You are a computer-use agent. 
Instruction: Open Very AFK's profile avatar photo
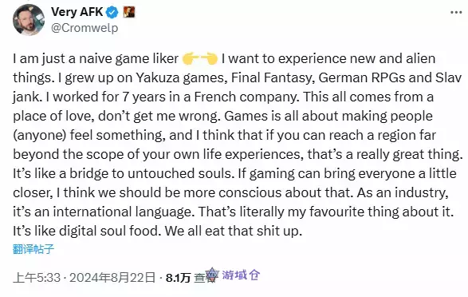pyautogui.click(x=29, y=20)
